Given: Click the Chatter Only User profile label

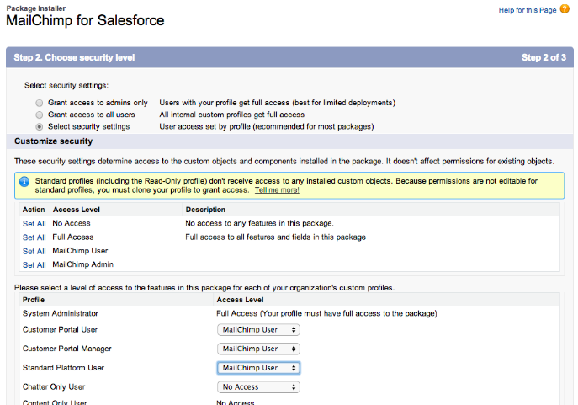Looking at the screenshot, I should pos(54,387).
